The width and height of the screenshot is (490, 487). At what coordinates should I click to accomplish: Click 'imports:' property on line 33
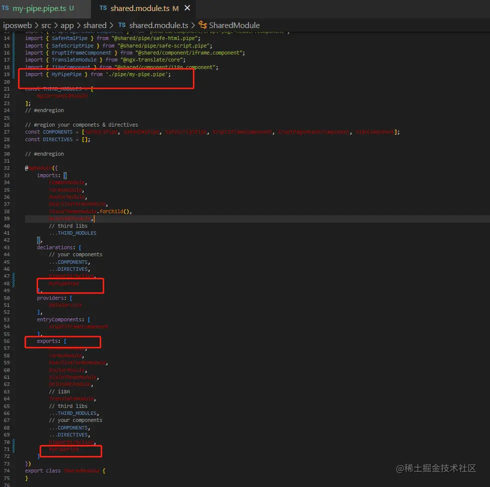point(49,175)
